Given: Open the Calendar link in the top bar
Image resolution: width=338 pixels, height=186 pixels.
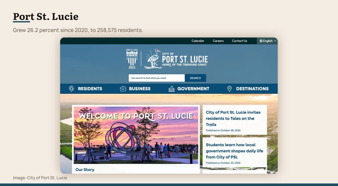Looking at the screenshot, I should click(x=198, y=41).
